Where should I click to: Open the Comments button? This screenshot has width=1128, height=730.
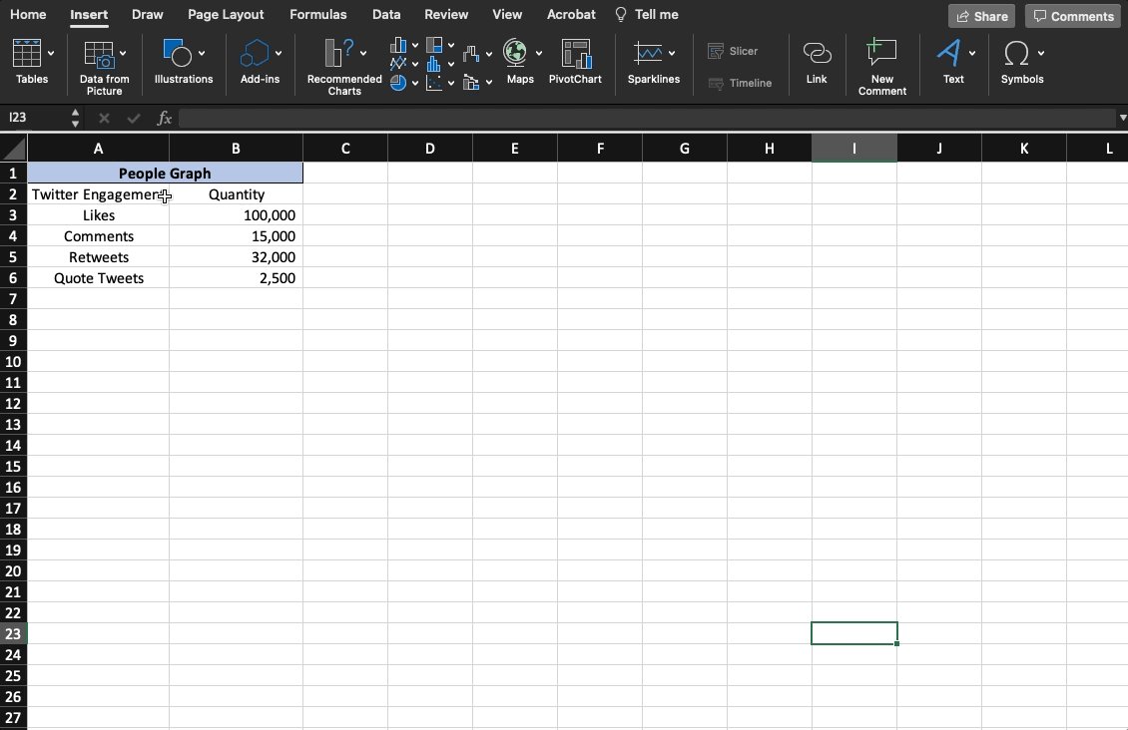[1073, 16]
